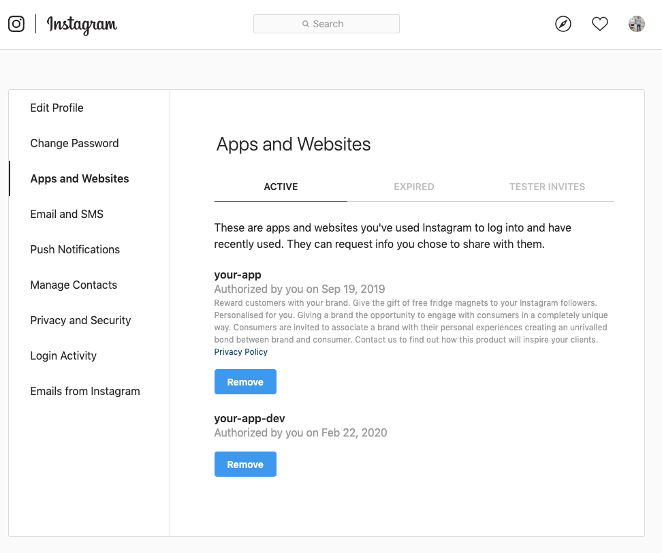This screenshot has height=553, width=662.
Task: View Login Activity page
Action: coord(63,356)
